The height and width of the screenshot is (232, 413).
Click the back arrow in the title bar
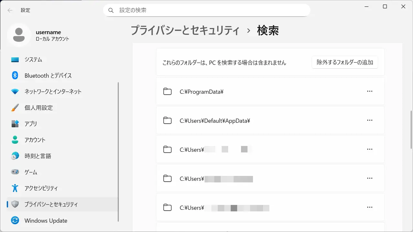[x=10, y=10]
